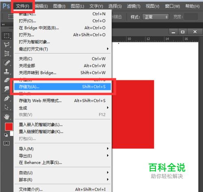Open the 帮助(H) menu

192,6
